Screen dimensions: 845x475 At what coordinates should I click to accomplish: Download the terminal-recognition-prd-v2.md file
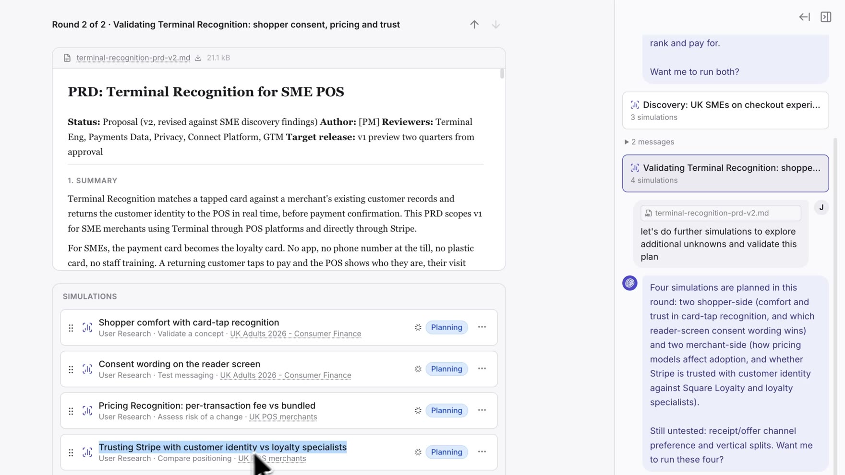[198, 58]
